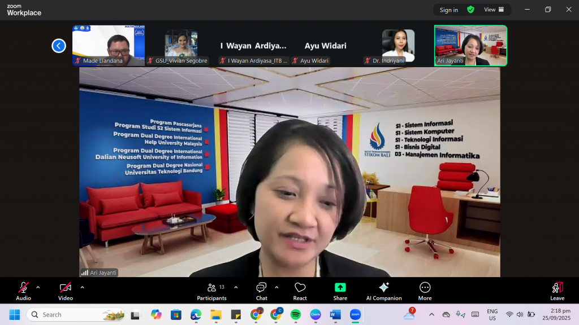The height and width of the screenshot is (325, 579).
Task: Expand the arrow next to Participants
Action: [236, 287]
